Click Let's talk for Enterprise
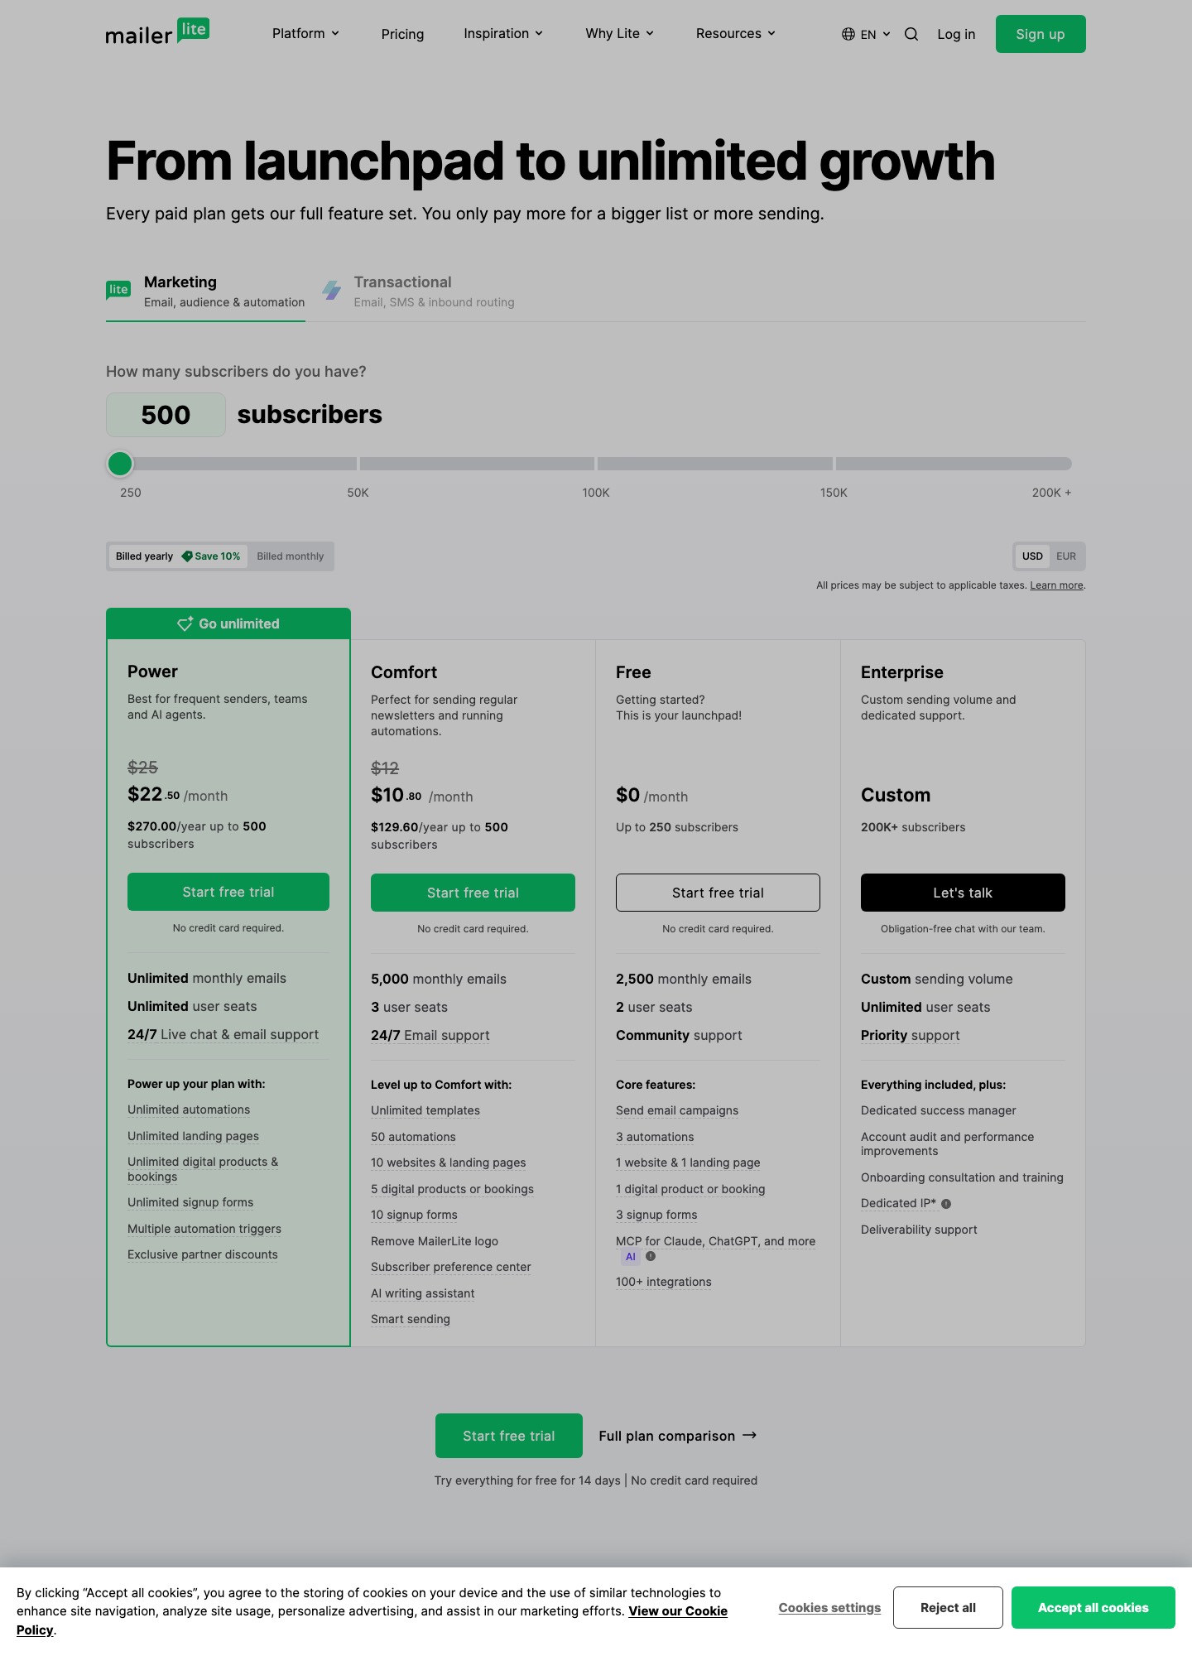Image resolution: width=1192 pixels, height=1656 pixels. point(963,893)
